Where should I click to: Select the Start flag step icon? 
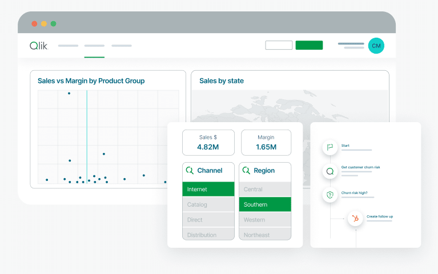(x=329, y=147)
